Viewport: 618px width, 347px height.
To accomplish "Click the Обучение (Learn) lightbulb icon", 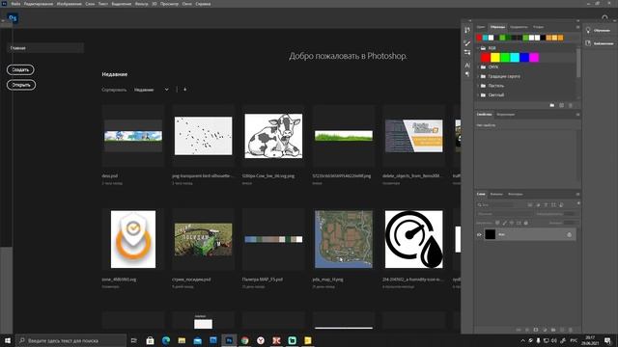I will pyautogui.click(x=588, y=30).
